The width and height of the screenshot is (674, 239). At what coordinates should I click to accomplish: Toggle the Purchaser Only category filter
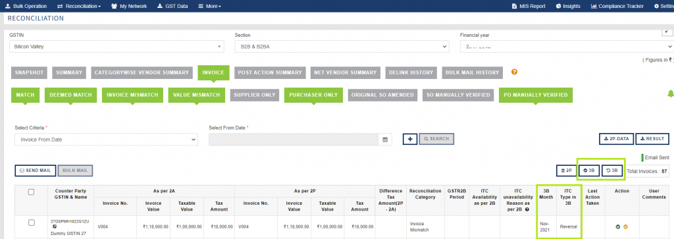coord(313,95)
